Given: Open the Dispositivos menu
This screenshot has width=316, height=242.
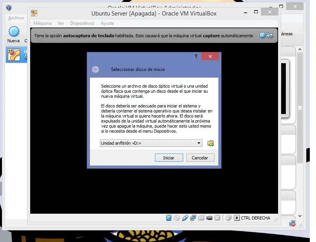Looking at the screenshot, I should 82,23.
